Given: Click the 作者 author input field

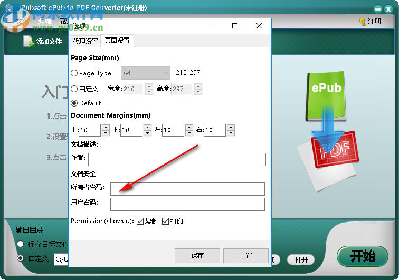Looking at the screenshot, I should 177,159.
